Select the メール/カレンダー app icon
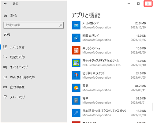 click(x=76, y=25)
